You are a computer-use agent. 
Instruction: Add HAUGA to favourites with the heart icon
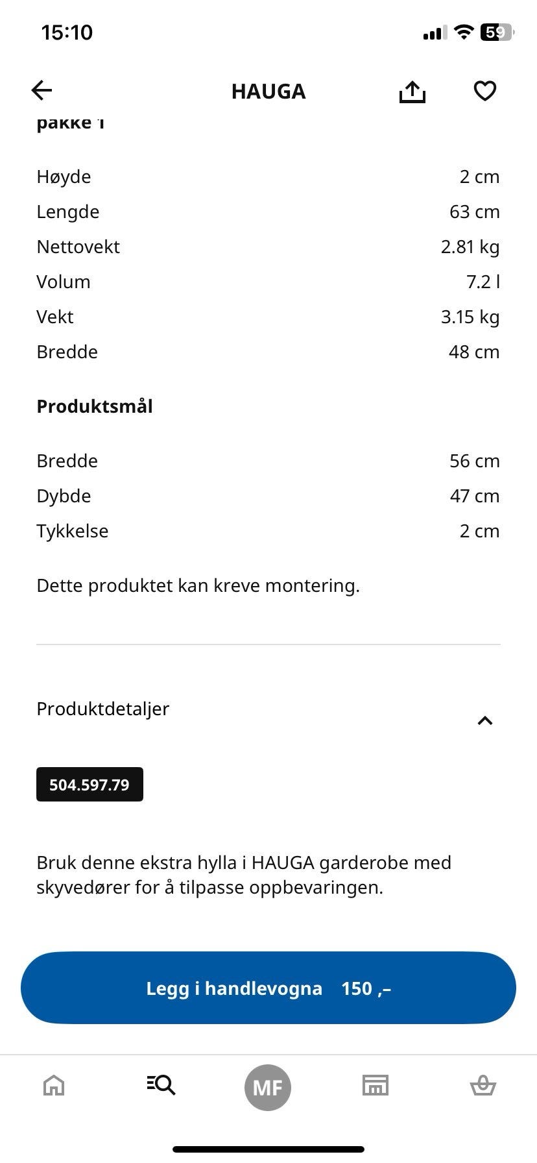coord(484,91)
